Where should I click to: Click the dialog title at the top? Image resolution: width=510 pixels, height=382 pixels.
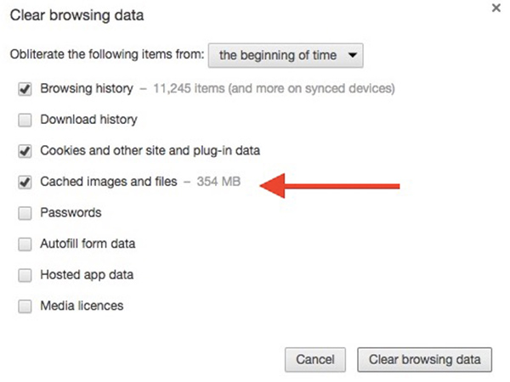pos(76,15)
